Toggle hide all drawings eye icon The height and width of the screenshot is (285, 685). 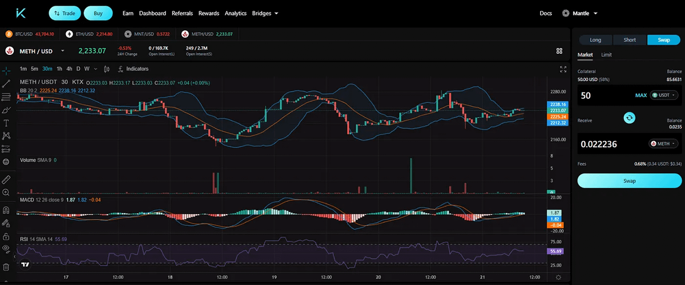click(6, 248)
